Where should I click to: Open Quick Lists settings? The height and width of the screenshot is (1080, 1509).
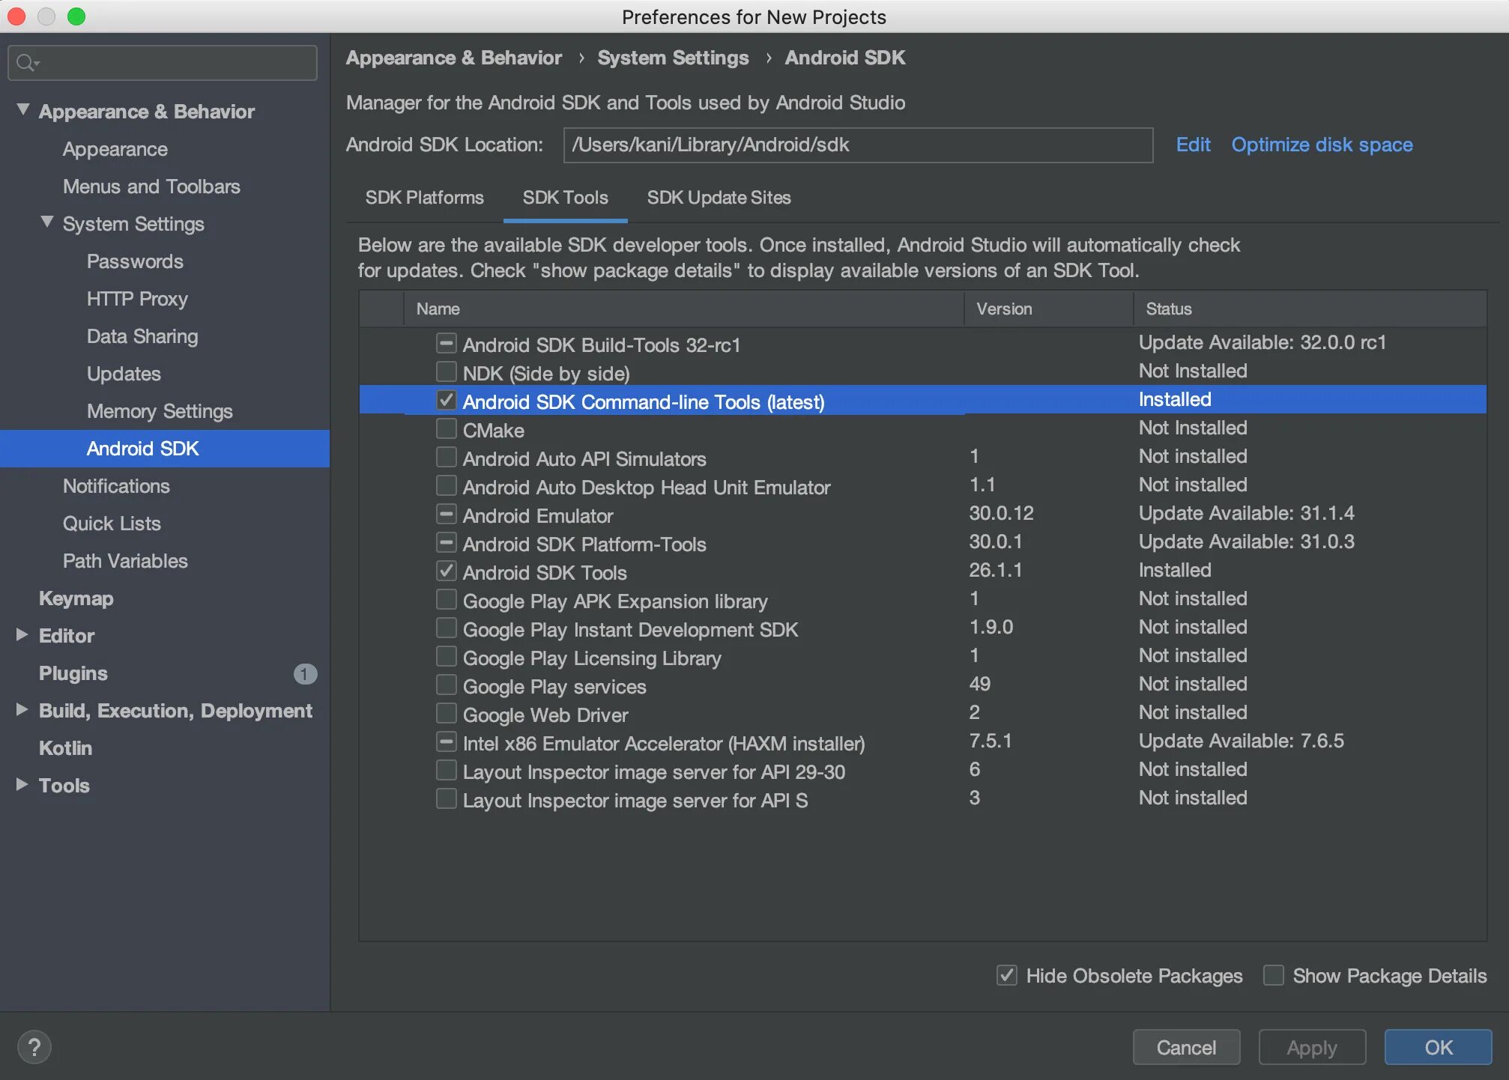tap(112, 524)
